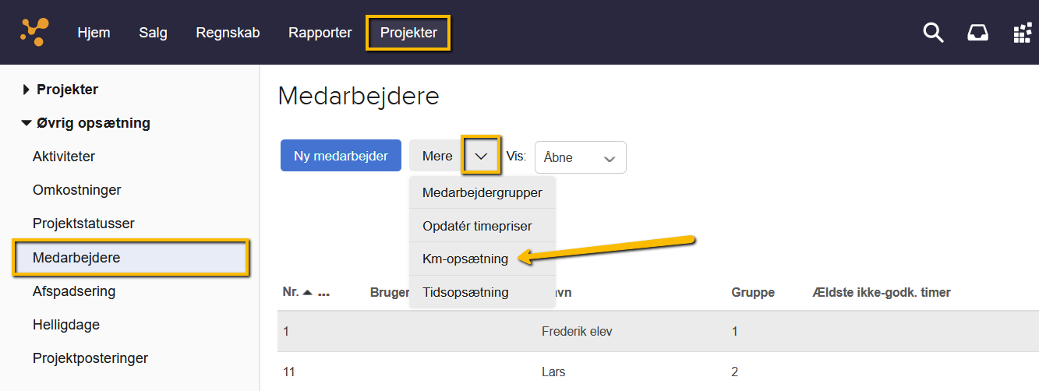Choose Medarbejdergrupper menu entry

pyautogui.click(x=482, y=192)
